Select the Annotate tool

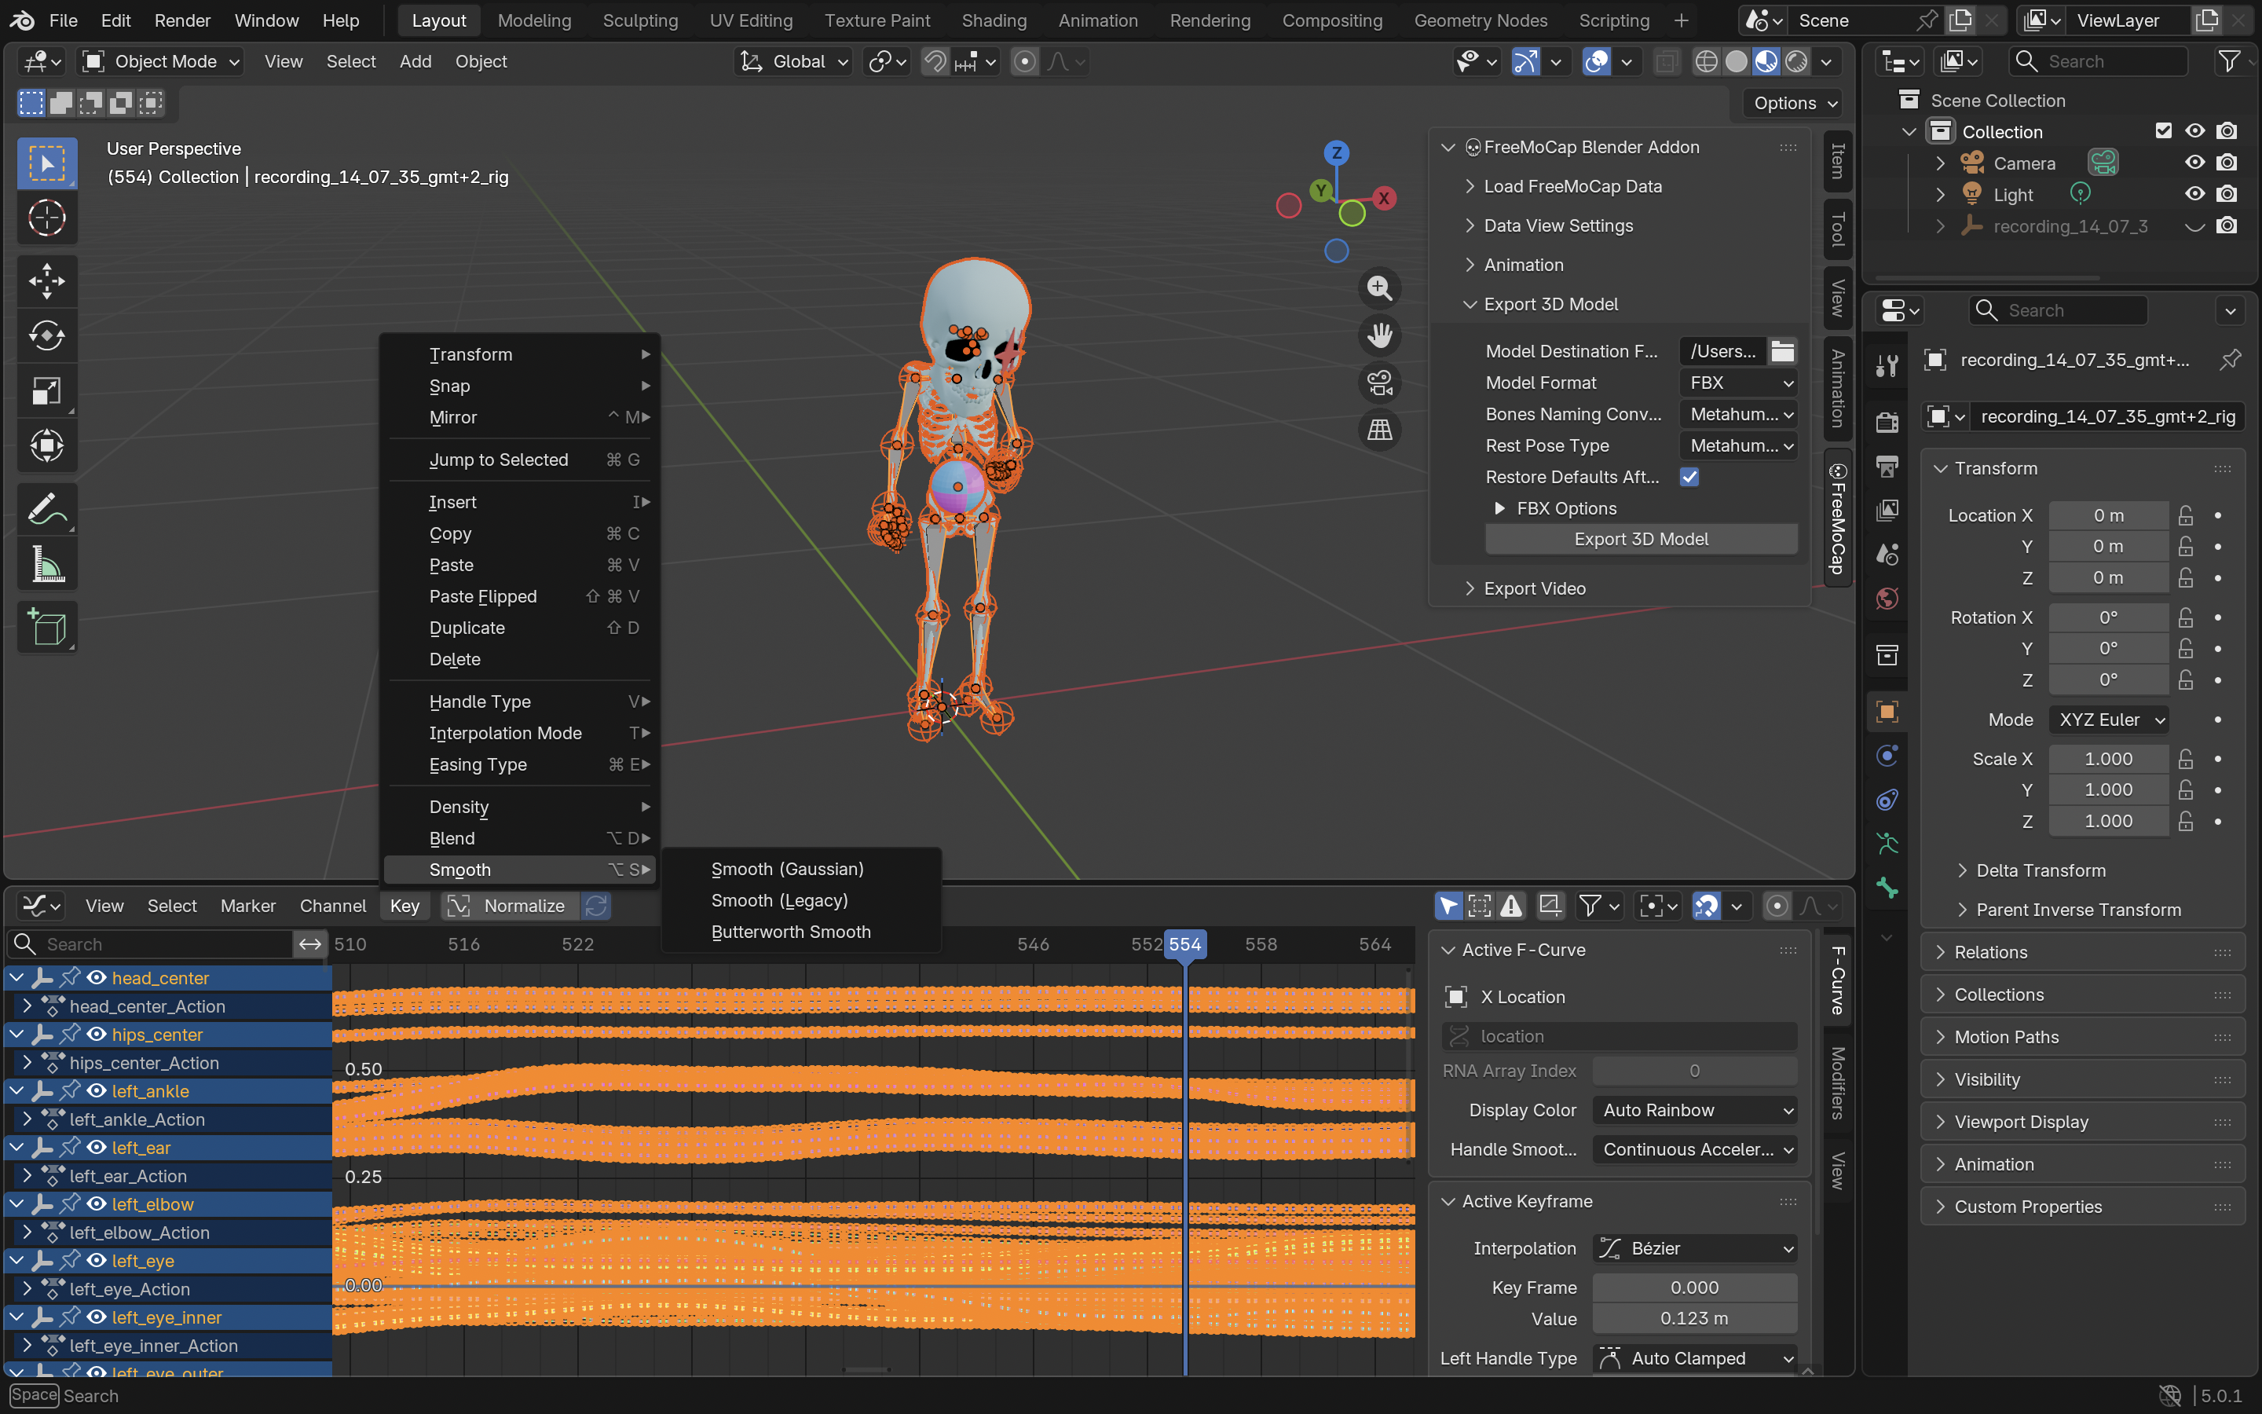[x=47, y=510]
